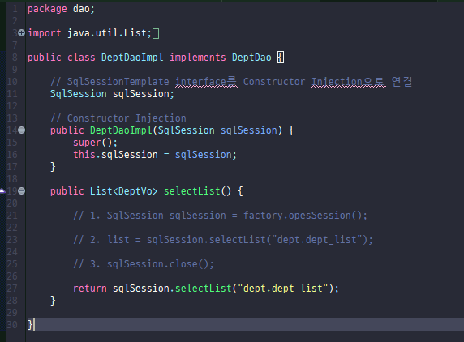The width and height of the screenshot is (464, 342).
Task: Click 'this' on line 16
Action: 84,155
